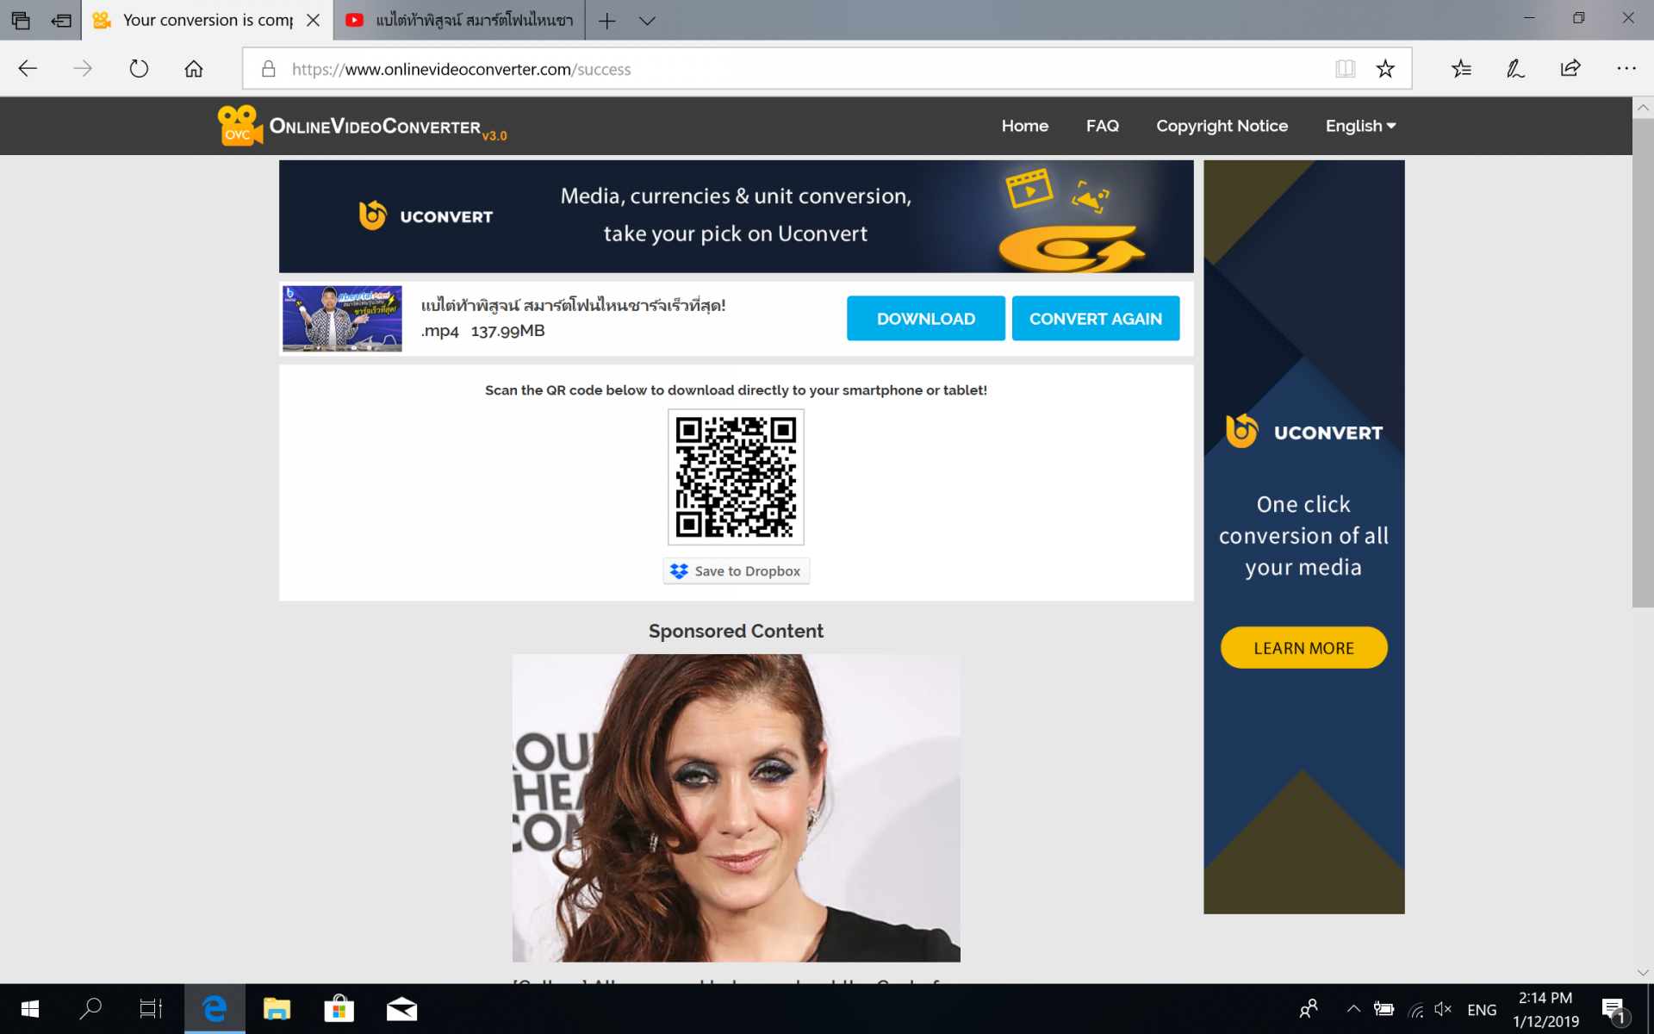Click the OnlineVideoConverter logo
Image resolution: width=1654 pixels, height=1034 pixels.
click(362, 126)
